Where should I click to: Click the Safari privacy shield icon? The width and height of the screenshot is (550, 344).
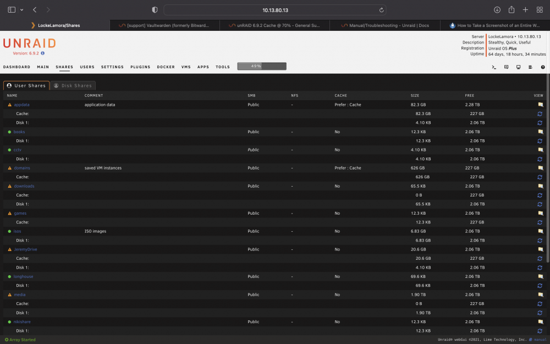point(155,10)
